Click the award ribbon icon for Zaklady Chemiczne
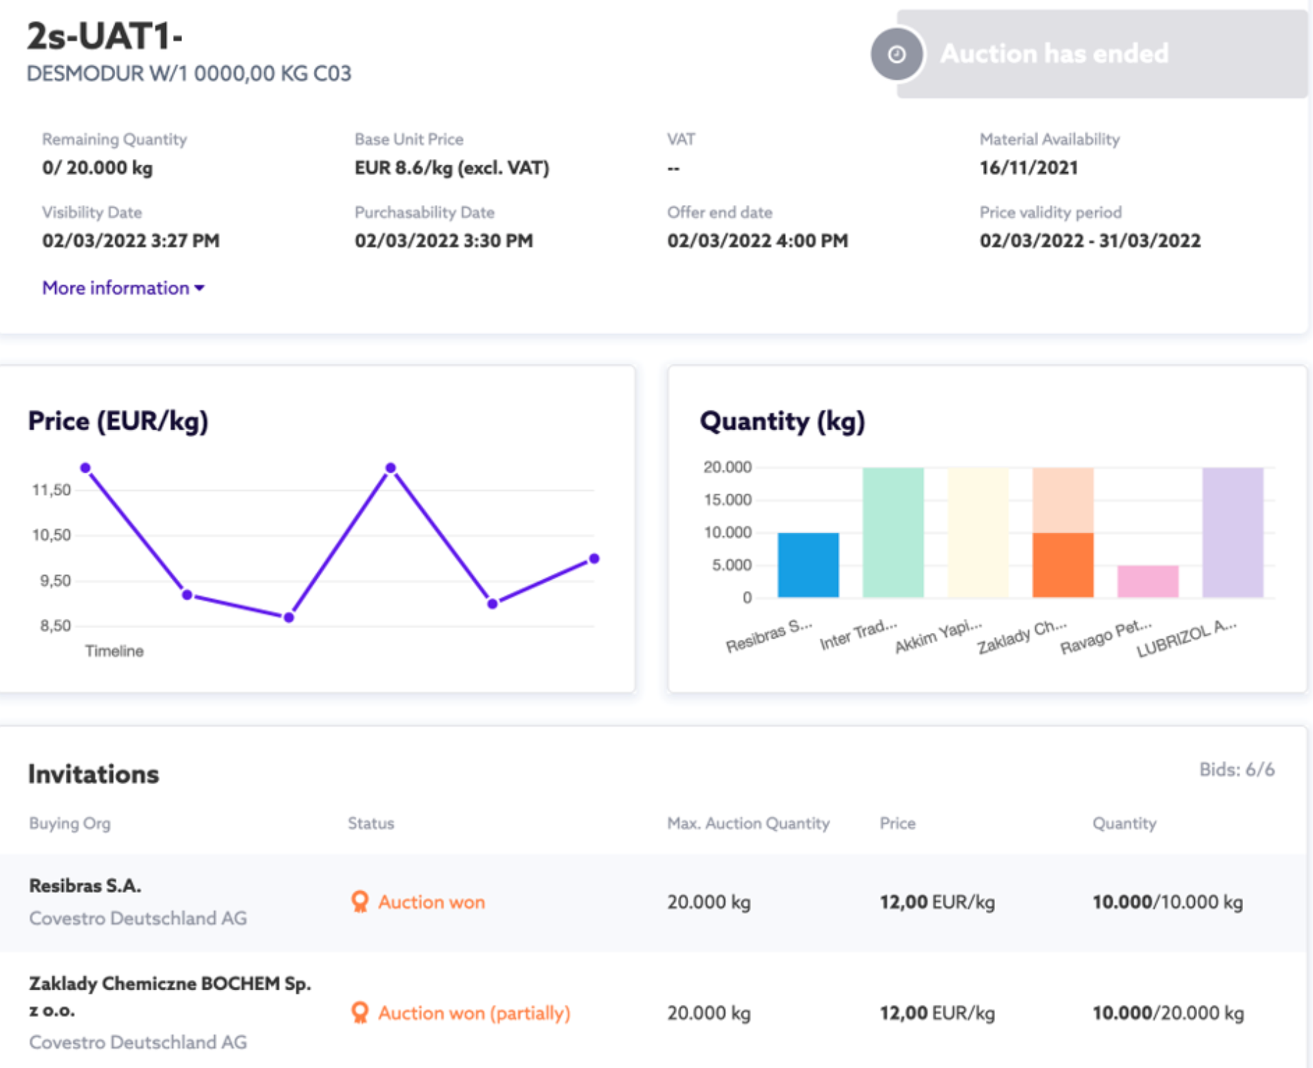Image resolution: width=1313 pixels, height=1068 pixels. (x=360, y=1012)
